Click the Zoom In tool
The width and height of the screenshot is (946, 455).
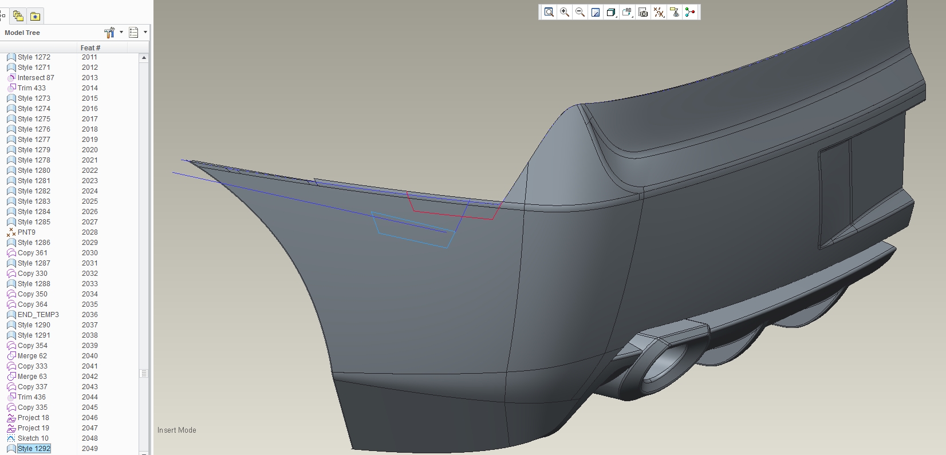pos(565,12)
